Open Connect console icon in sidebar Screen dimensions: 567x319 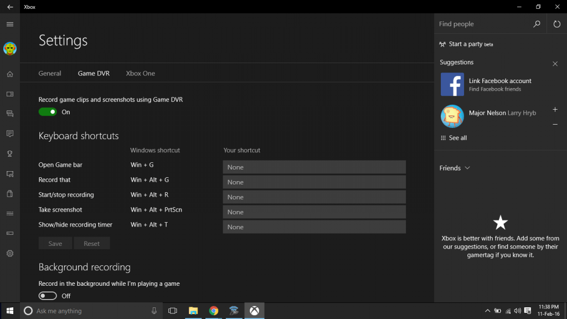click(10, 233)
